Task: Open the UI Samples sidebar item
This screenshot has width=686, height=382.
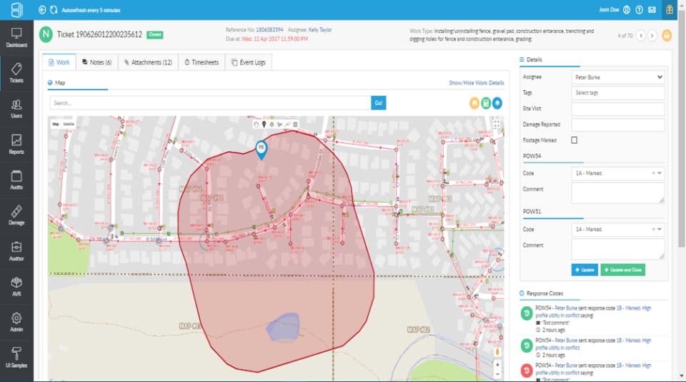Action: coord(16,358)
